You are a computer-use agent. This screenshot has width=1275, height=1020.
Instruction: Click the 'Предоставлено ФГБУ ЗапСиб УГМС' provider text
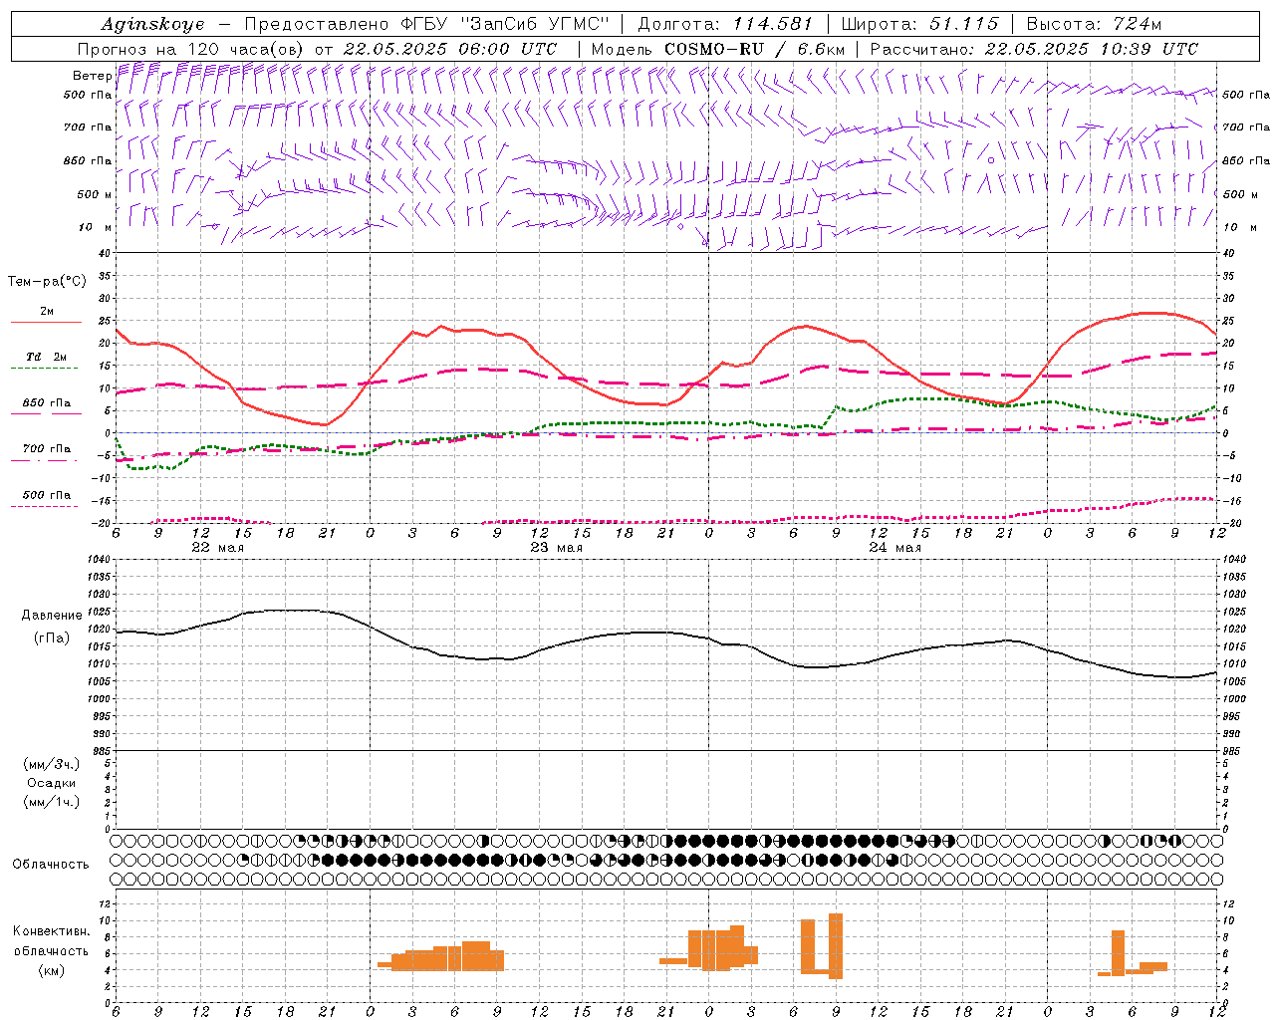click(x=426, y=24)
